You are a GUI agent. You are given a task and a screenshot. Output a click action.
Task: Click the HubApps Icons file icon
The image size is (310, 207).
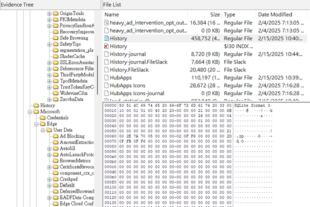tap(106, 85)
